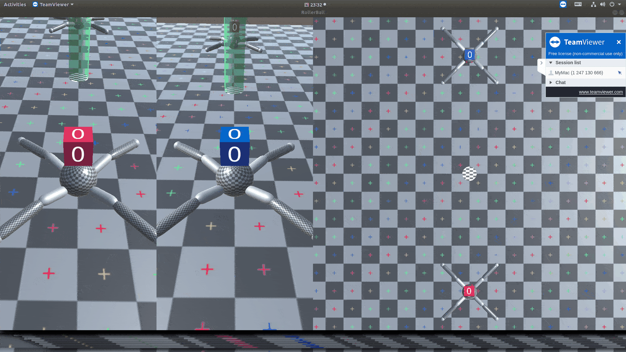Click the remote control cursor icon beside MyMac
Screen dimensions: 626x352
620,73
